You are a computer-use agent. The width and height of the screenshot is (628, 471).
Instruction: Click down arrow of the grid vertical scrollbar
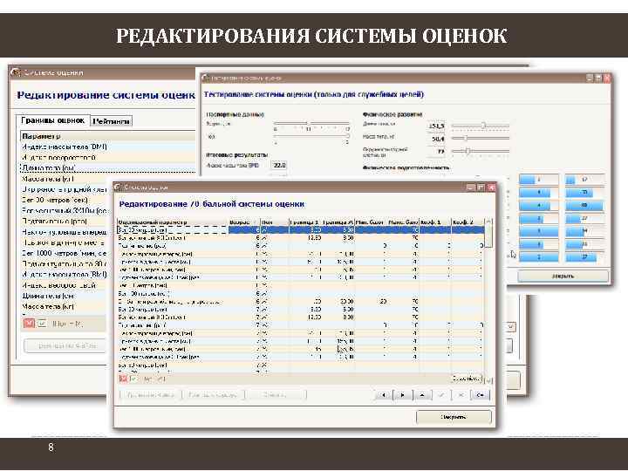tap(488, 380)
